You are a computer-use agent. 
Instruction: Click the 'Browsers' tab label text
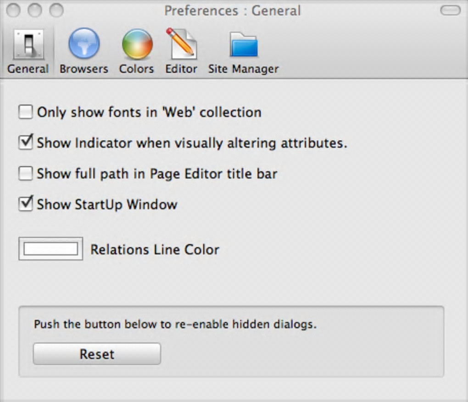(84, 69)
